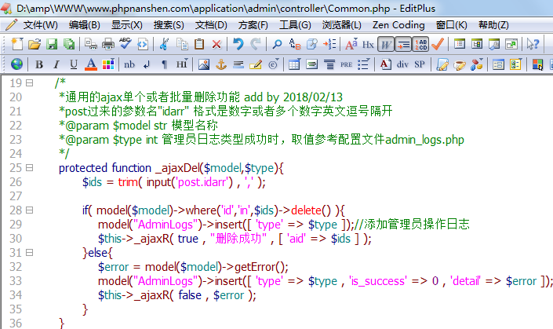Collapse the if block at line 28
Image resolution: width=553 pixels, height=329 pixels.
pyautogui.click(x=30, y=210)
